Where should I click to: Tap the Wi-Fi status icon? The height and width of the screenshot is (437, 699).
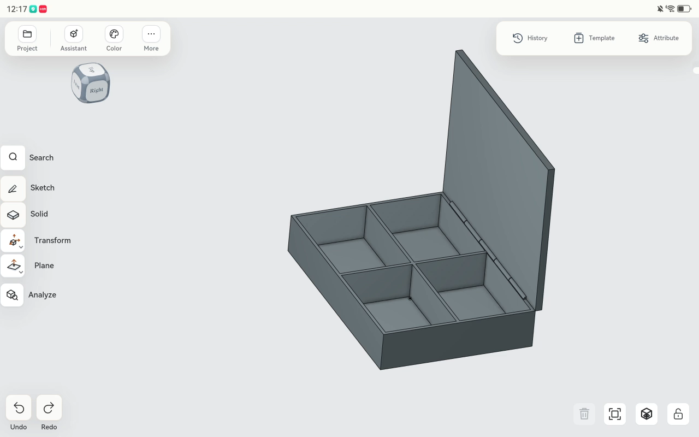coord(670,9)
